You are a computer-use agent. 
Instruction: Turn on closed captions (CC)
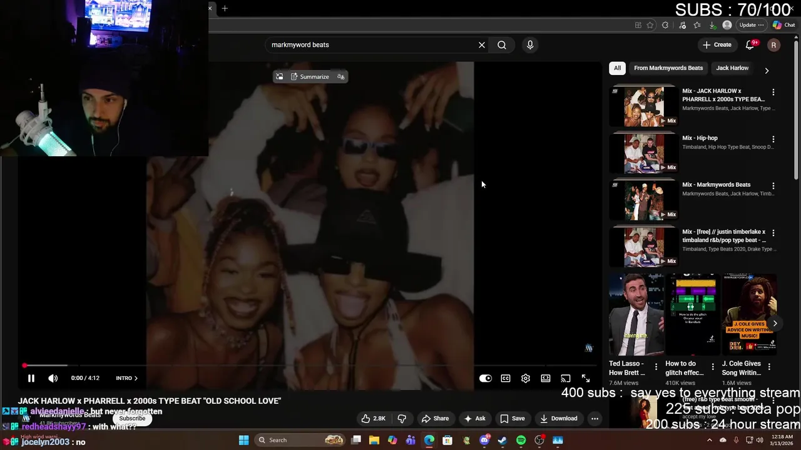pos(506,378)
